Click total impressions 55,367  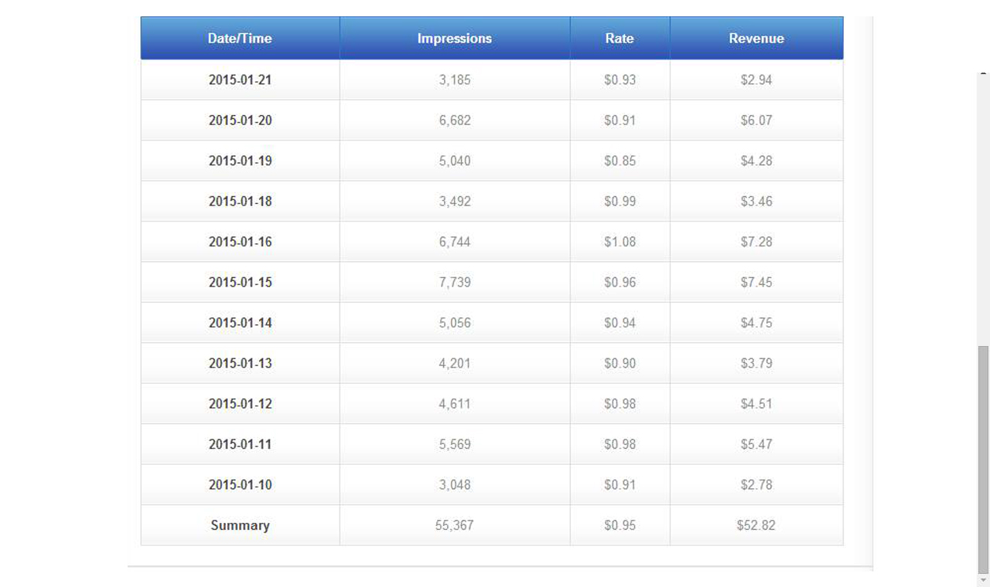pos(455,525)
